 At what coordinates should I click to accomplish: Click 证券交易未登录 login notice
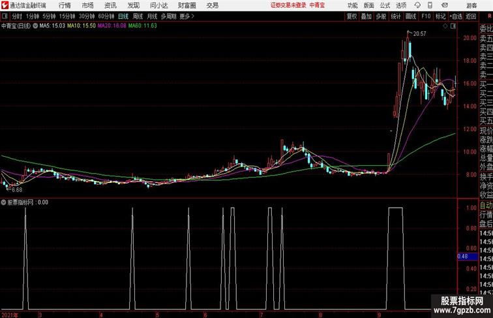(x=288, y=5)
